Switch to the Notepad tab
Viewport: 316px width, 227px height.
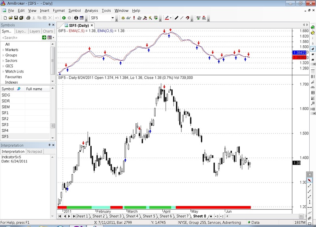(34, 151)
